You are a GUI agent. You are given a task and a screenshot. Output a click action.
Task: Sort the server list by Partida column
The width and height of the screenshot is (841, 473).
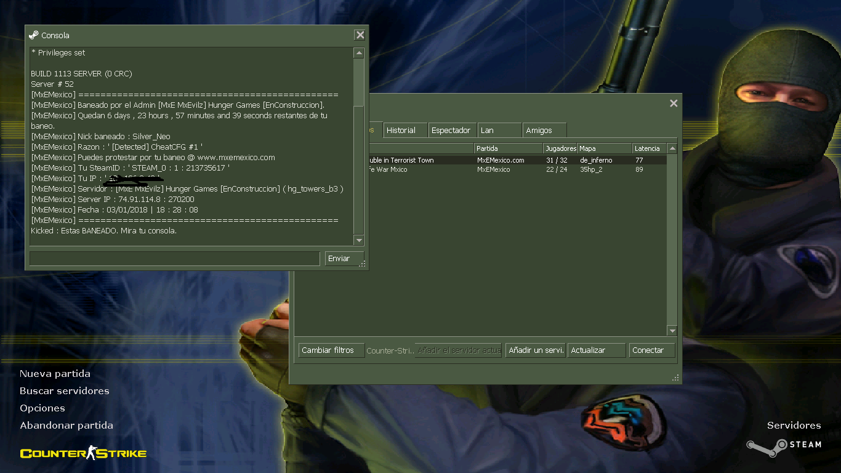click(x=508, y=148)
